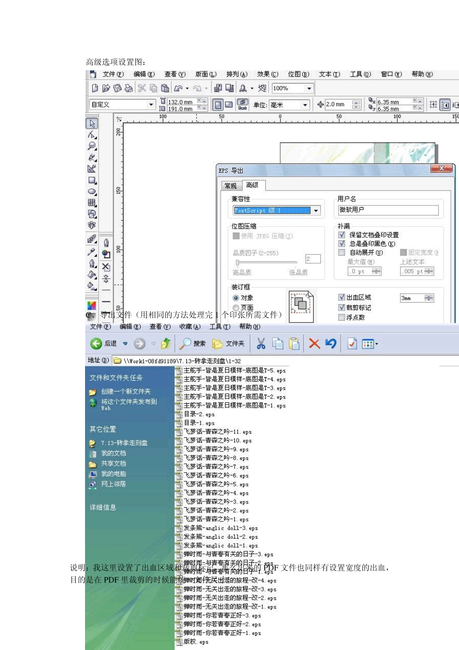Click the 3mm bleed value spinner

pyautogui.click(x=429, y=298)
